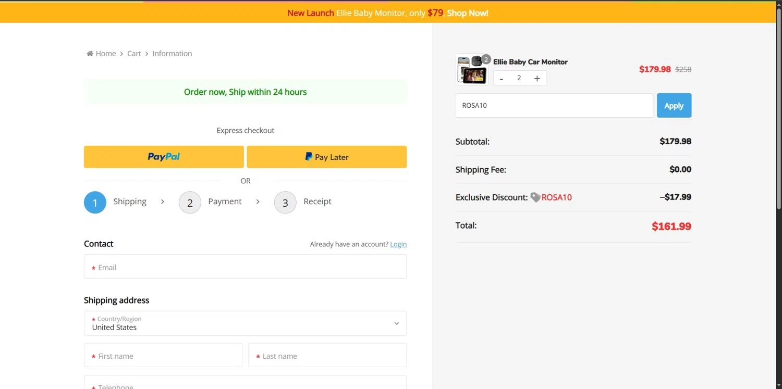782x389 pixels.
Task: Click the coupon code input box
Action: 554,105
